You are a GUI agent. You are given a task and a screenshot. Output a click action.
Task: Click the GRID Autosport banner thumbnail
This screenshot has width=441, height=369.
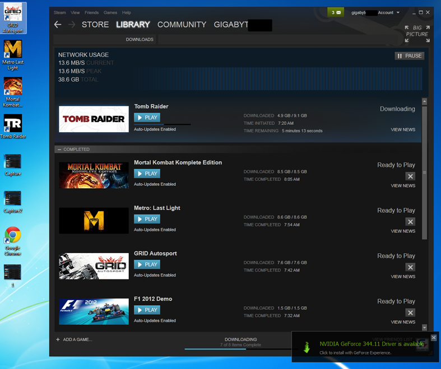point(94,266)
